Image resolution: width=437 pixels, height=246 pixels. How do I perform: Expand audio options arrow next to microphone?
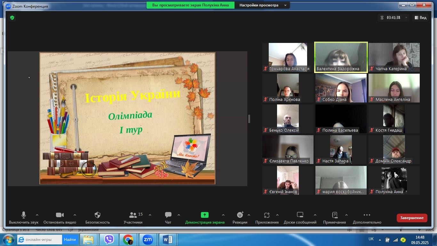[x=37, y=215]
